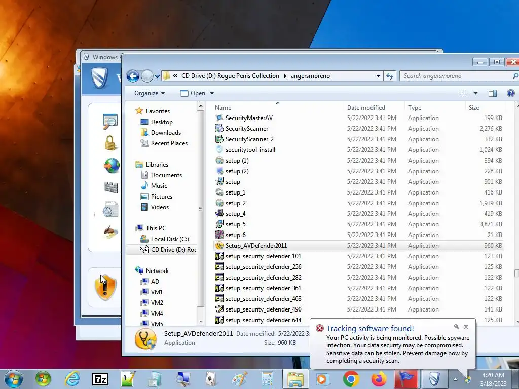The width and height of the screenshot is (519, 389).
Task: Expand the address bar history dropdown
Action: pyautogui.click(x=378, y=76)
